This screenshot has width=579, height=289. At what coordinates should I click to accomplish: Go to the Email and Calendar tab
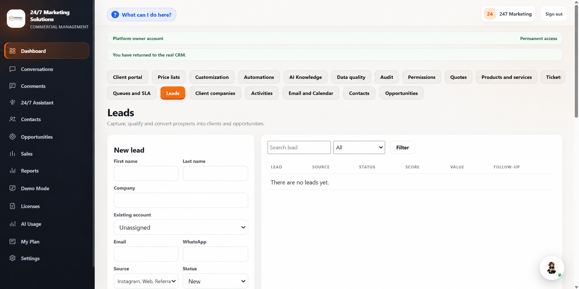pyautogui.click(x=311, y=93)
